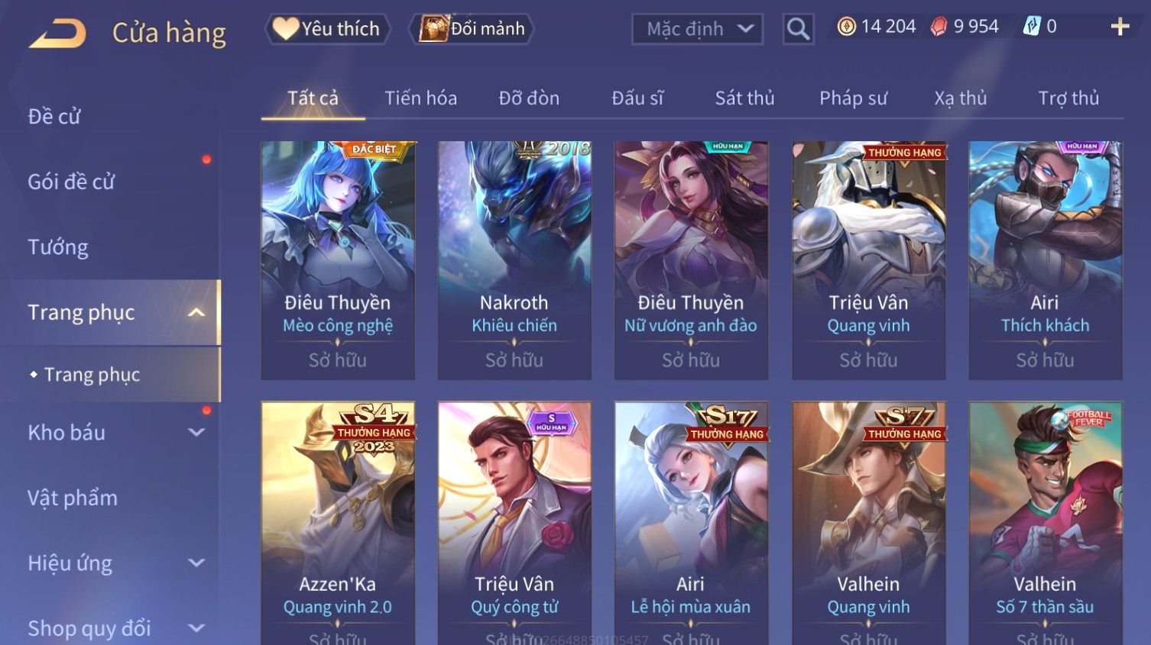Tap the gold coin balance icon
The width and height of the screenshot is (1151, 645).
coord(846,27)
